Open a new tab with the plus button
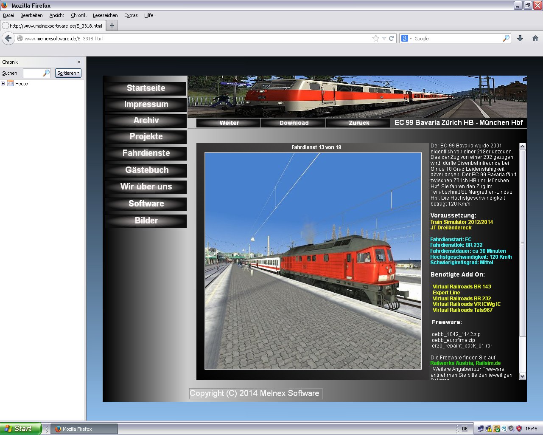The image size is (543, 435). 112,25
